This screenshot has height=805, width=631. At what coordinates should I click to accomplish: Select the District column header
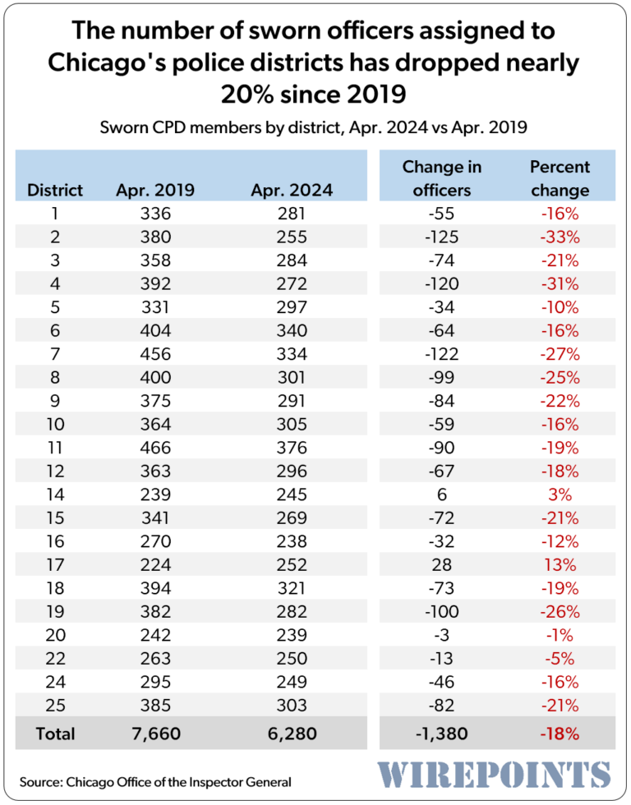pos(56,190)
